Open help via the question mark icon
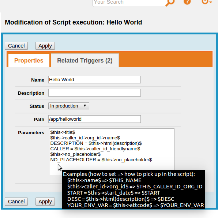This screenshot has width=218, height=218. point(187,2)
